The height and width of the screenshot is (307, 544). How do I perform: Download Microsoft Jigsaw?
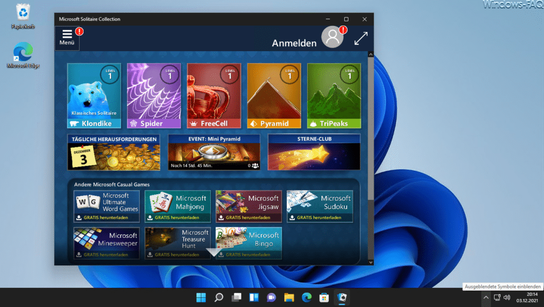(x=249, y=206)
